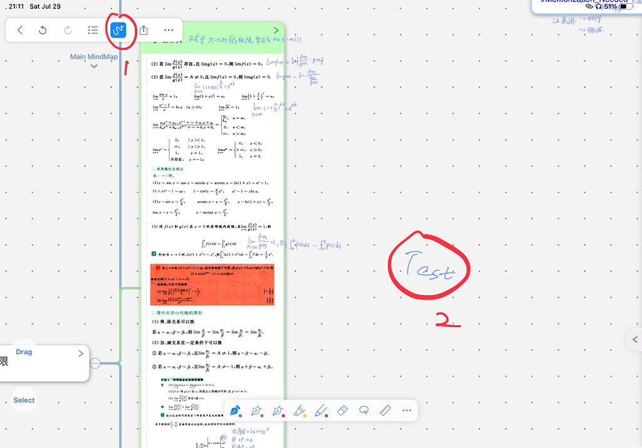642x448 pixels.
Task: Change the red pen color dot
Action: coord(283,415)
